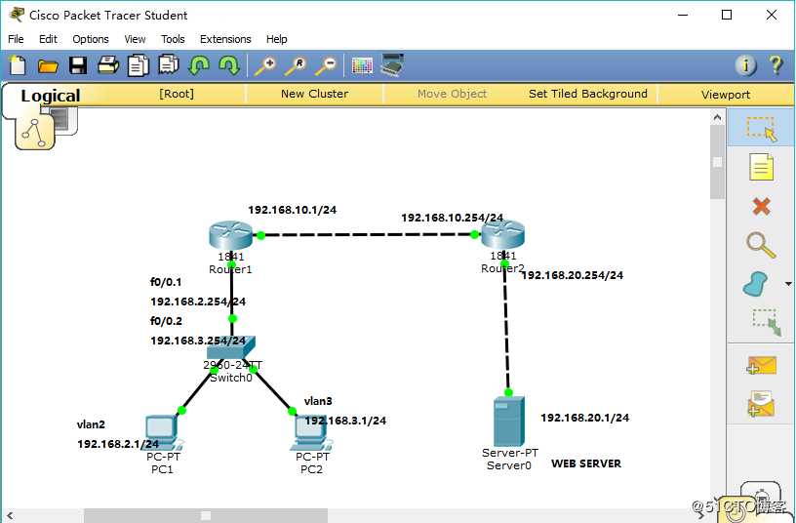Click the 192.168.20.1/24 label
This screenshot has width=796, height=523.
coord(585,418)
